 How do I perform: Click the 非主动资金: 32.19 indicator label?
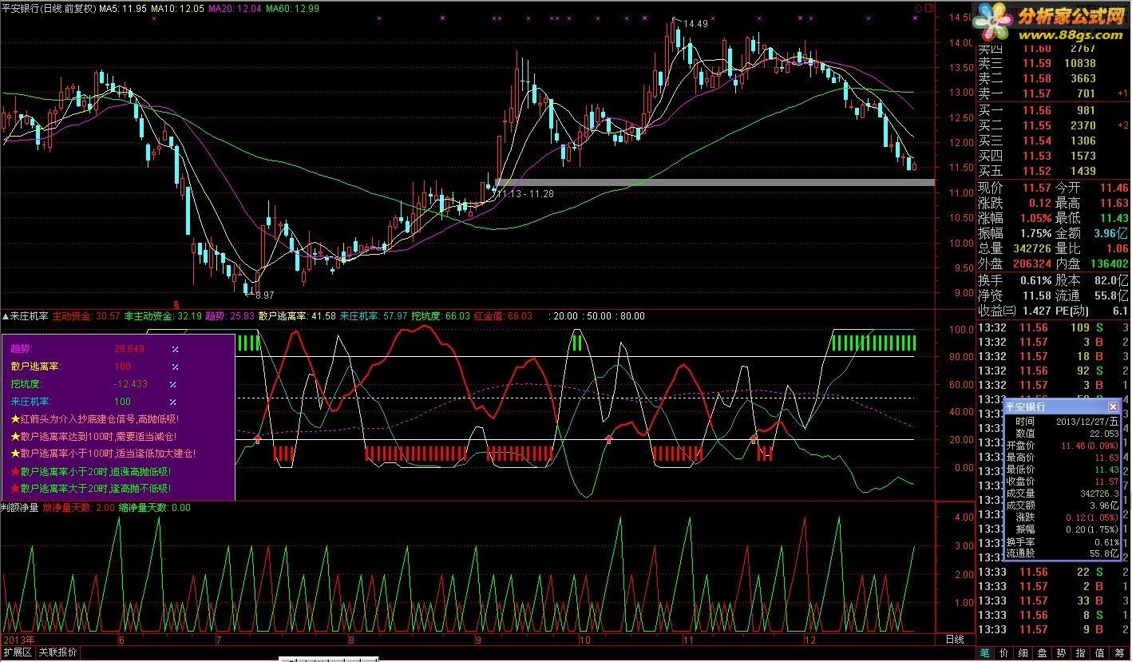[163, 316]
